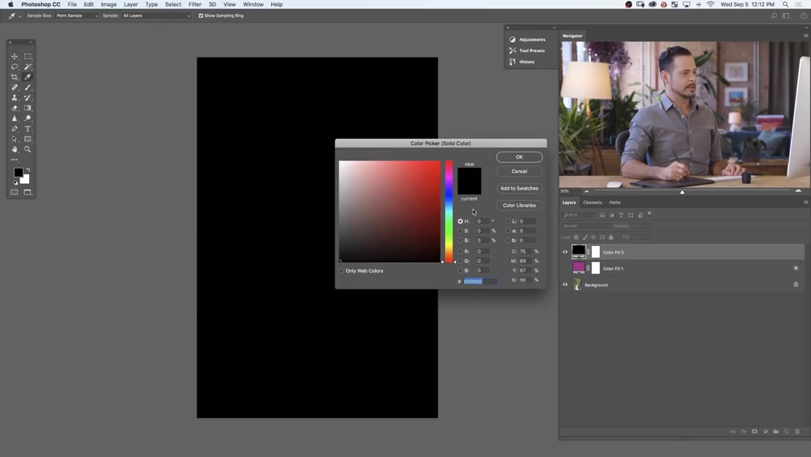This screenshot has height=457, width=811.
Task: Select the Type tool
Action: click(28, 128)
